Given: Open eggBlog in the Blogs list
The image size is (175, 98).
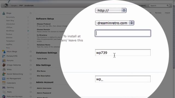Looking at the screenshot, I should (x=9, y=44).
